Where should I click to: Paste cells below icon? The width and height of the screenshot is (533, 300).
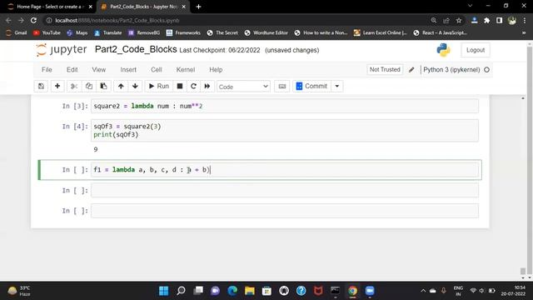103,87
